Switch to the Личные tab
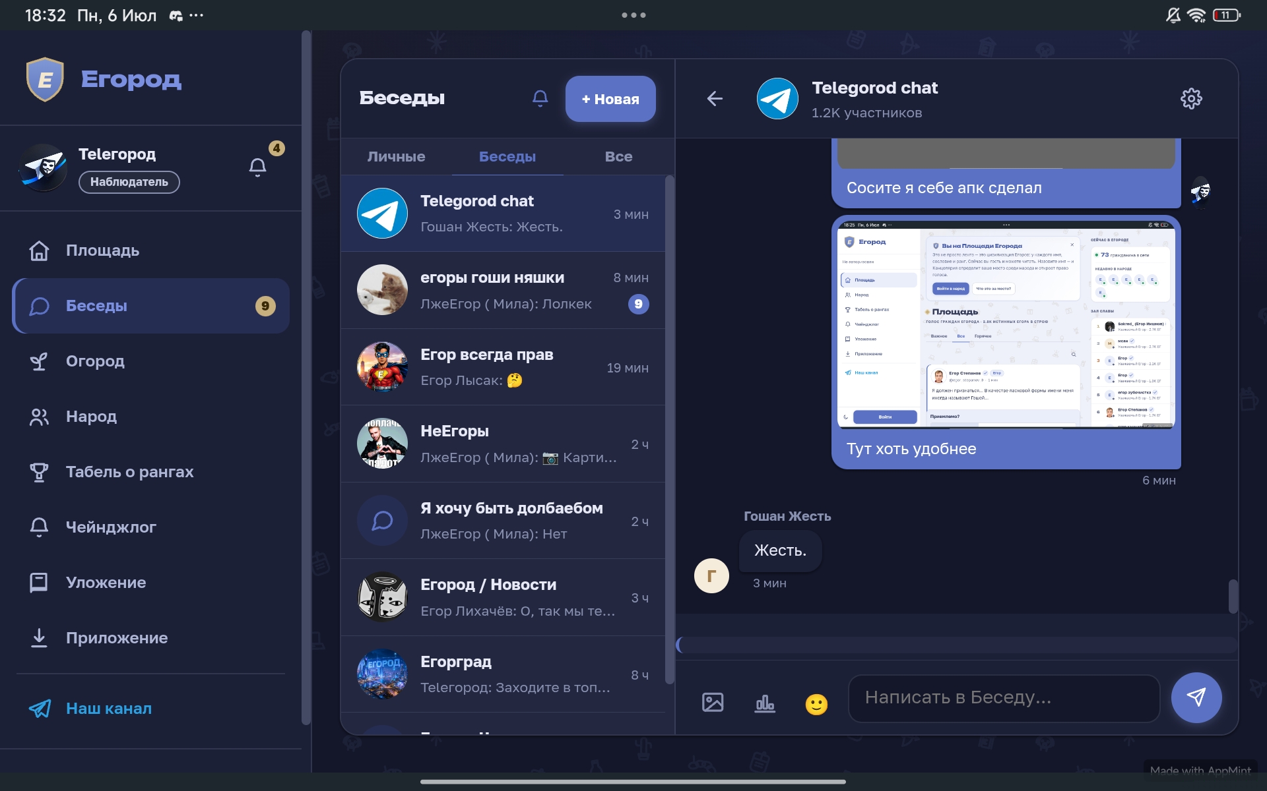This screenshot has height=791, width=1267. [396, 157]
